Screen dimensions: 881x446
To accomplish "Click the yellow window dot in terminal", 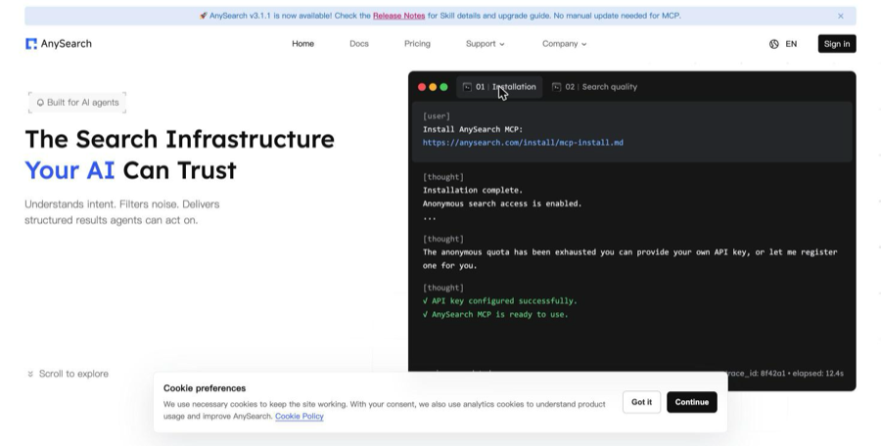I will [x=433, y=87].
